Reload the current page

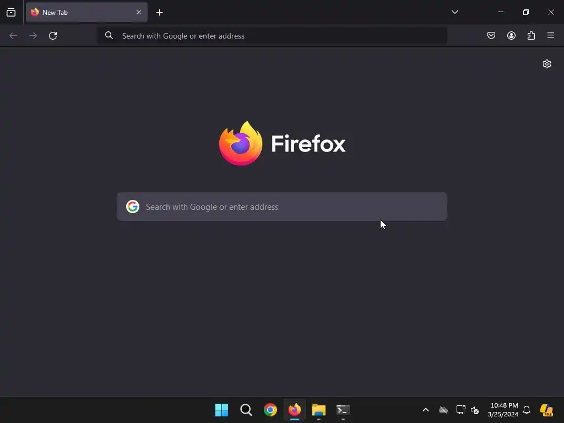tap(53, 36)
